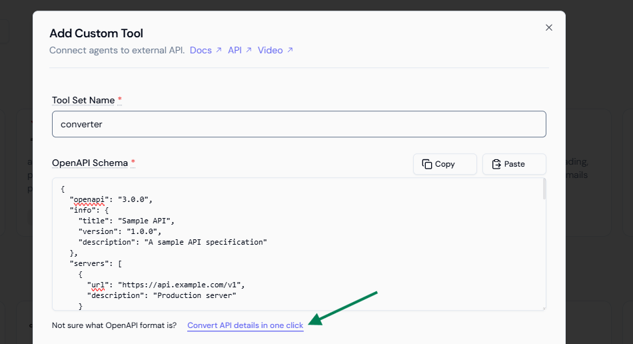Copy the OpenAPI schema with Copy button
Image resolution: width=633 pixels, height=344 pixels.
444,164
